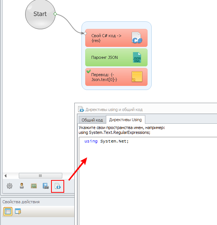Image resolution: width=217 pixels, height=225 pixels.
Task: Select the Start node
Action: click(x=40, y=14)
